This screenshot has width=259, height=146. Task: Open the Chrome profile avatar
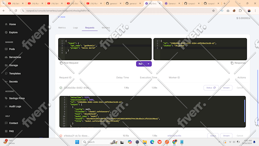point(249,11)
